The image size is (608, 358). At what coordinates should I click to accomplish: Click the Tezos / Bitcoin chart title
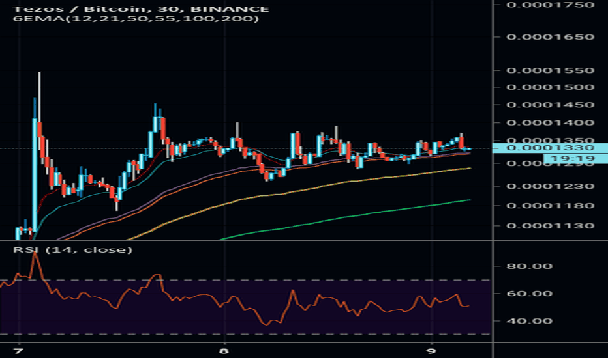coord(141,8)
